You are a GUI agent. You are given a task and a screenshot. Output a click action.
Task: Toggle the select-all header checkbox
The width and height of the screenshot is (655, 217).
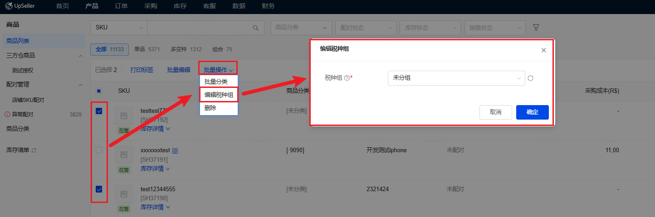[x=99, y=91]
